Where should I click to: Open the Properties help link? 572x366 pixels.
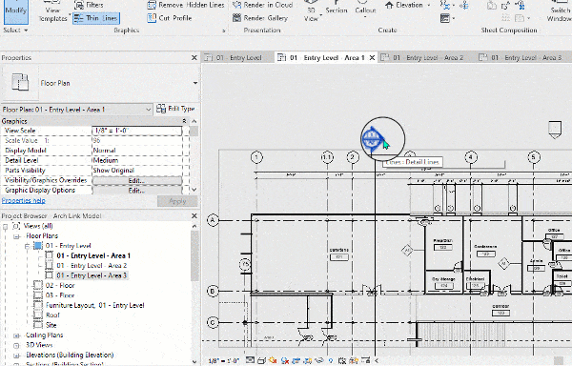tap(23, 200)
